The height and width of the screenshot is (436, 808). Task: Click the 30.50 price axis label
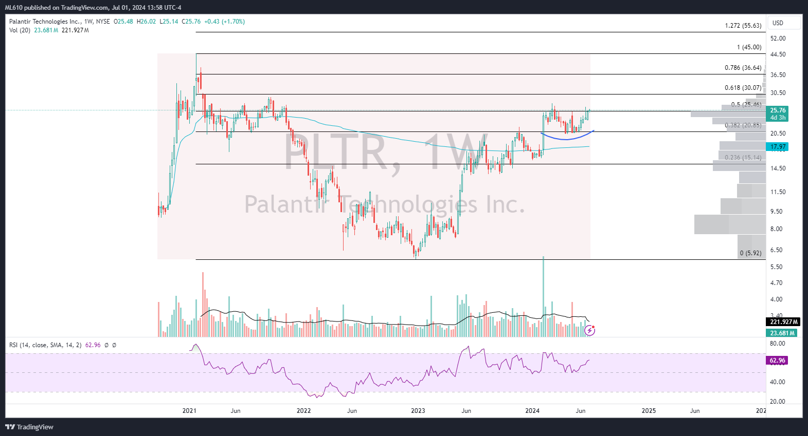pos(778,93)
